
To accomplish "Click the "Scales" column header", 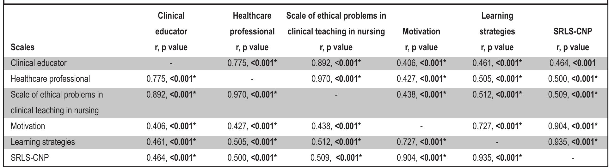I will click(22, 47).
